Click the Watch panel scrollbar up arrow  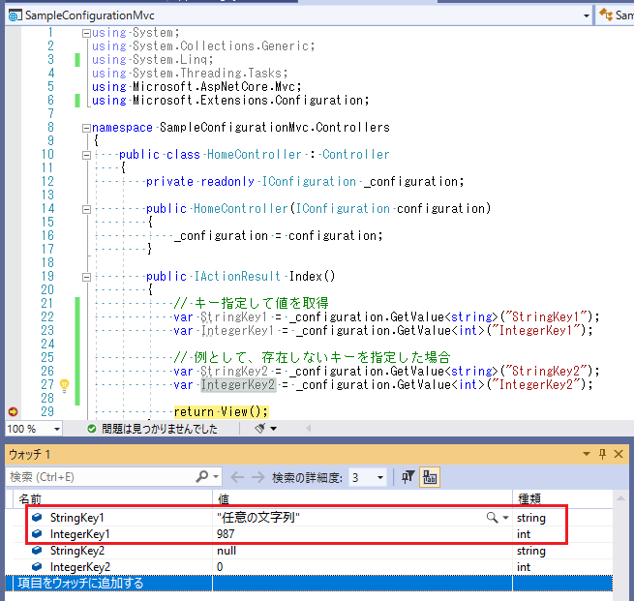pyautogui.click(x=620, y=498)
